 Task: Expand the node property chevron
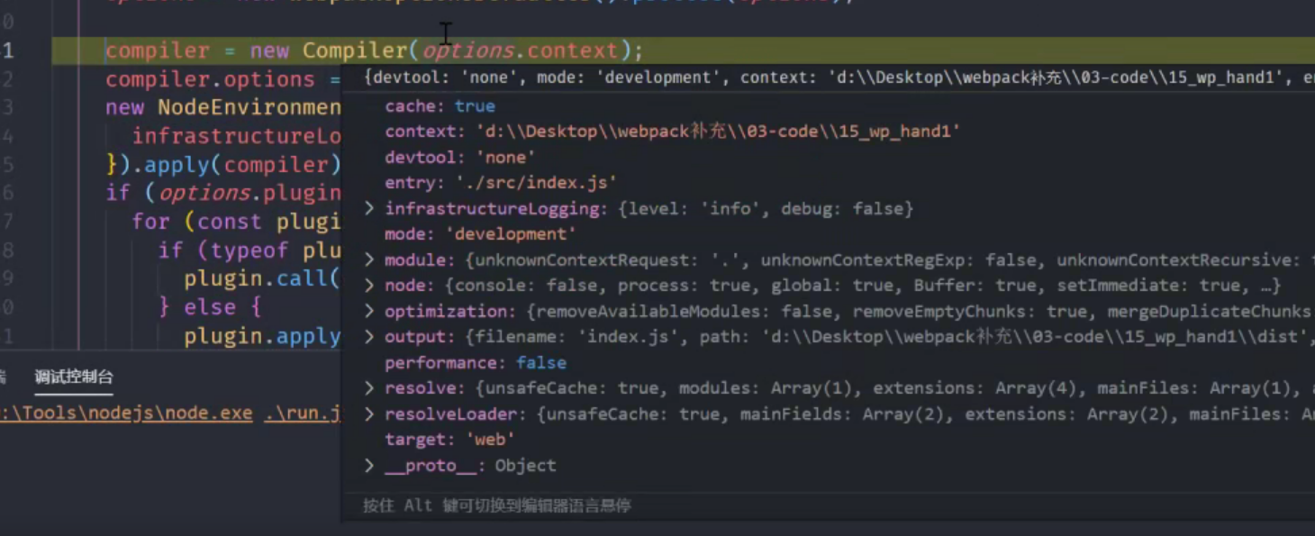click(x=369, y=285)
